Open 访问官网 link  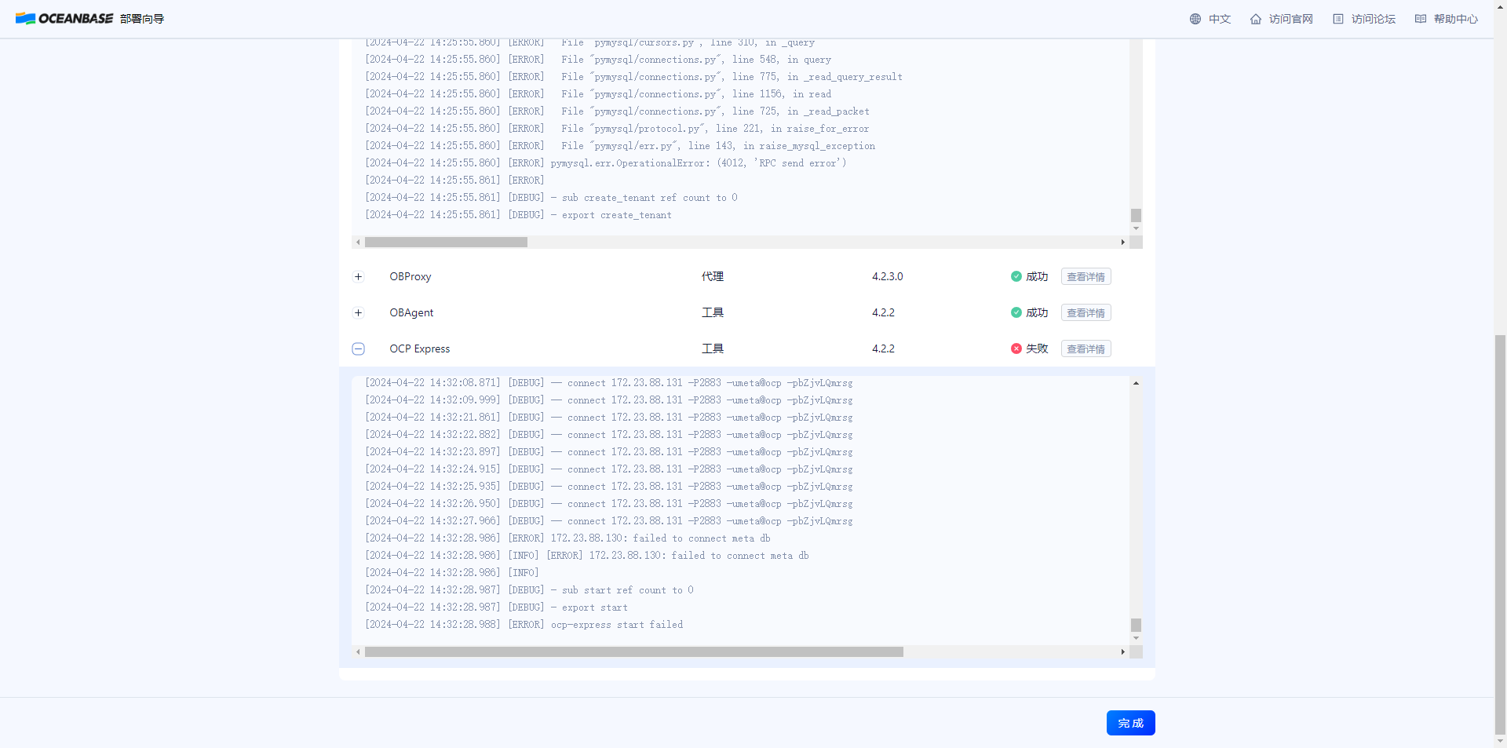coord(1291,19)
